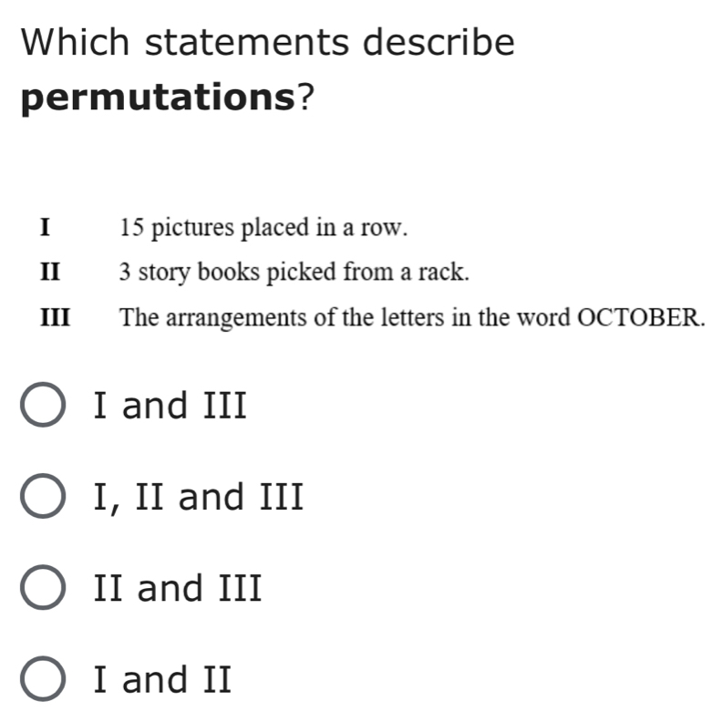Click the statement about arrangements of letters
The height and width of the screenshot is (722, 723).
(x=412, y=317)
